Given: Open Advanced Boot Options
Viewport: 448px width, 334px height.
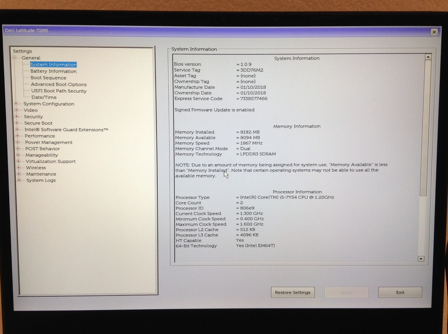Looking at the screenshot, I should (x=59, y=84).
